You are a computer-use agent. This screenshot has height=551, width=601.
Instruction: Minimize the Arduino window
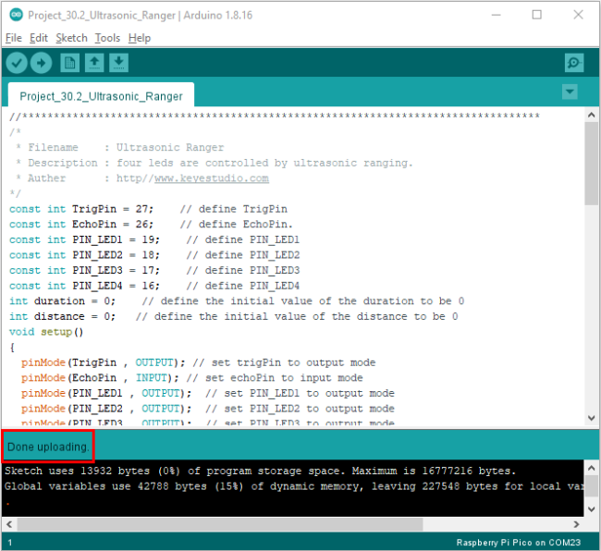coord(496,15)
